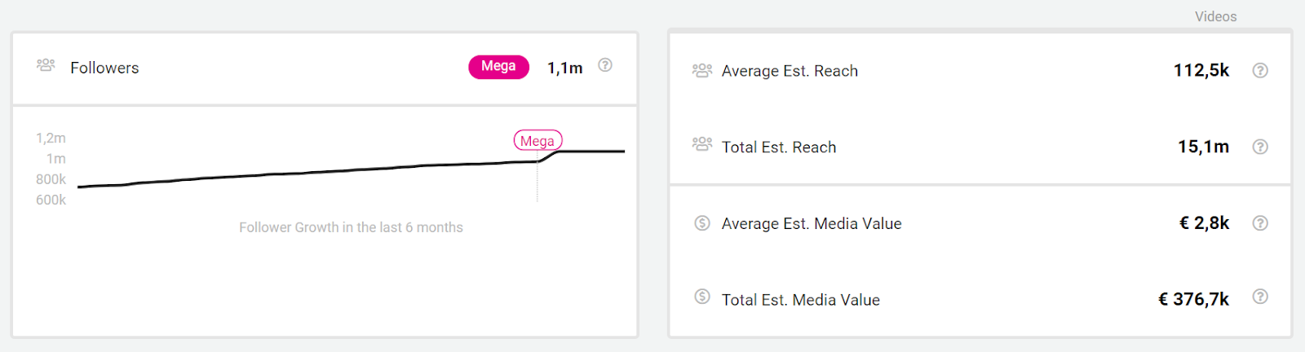The height and width of the screenshot is (352, 1305).
Task: Click the 112,5k average reach value
Action: pos(1201,71)
